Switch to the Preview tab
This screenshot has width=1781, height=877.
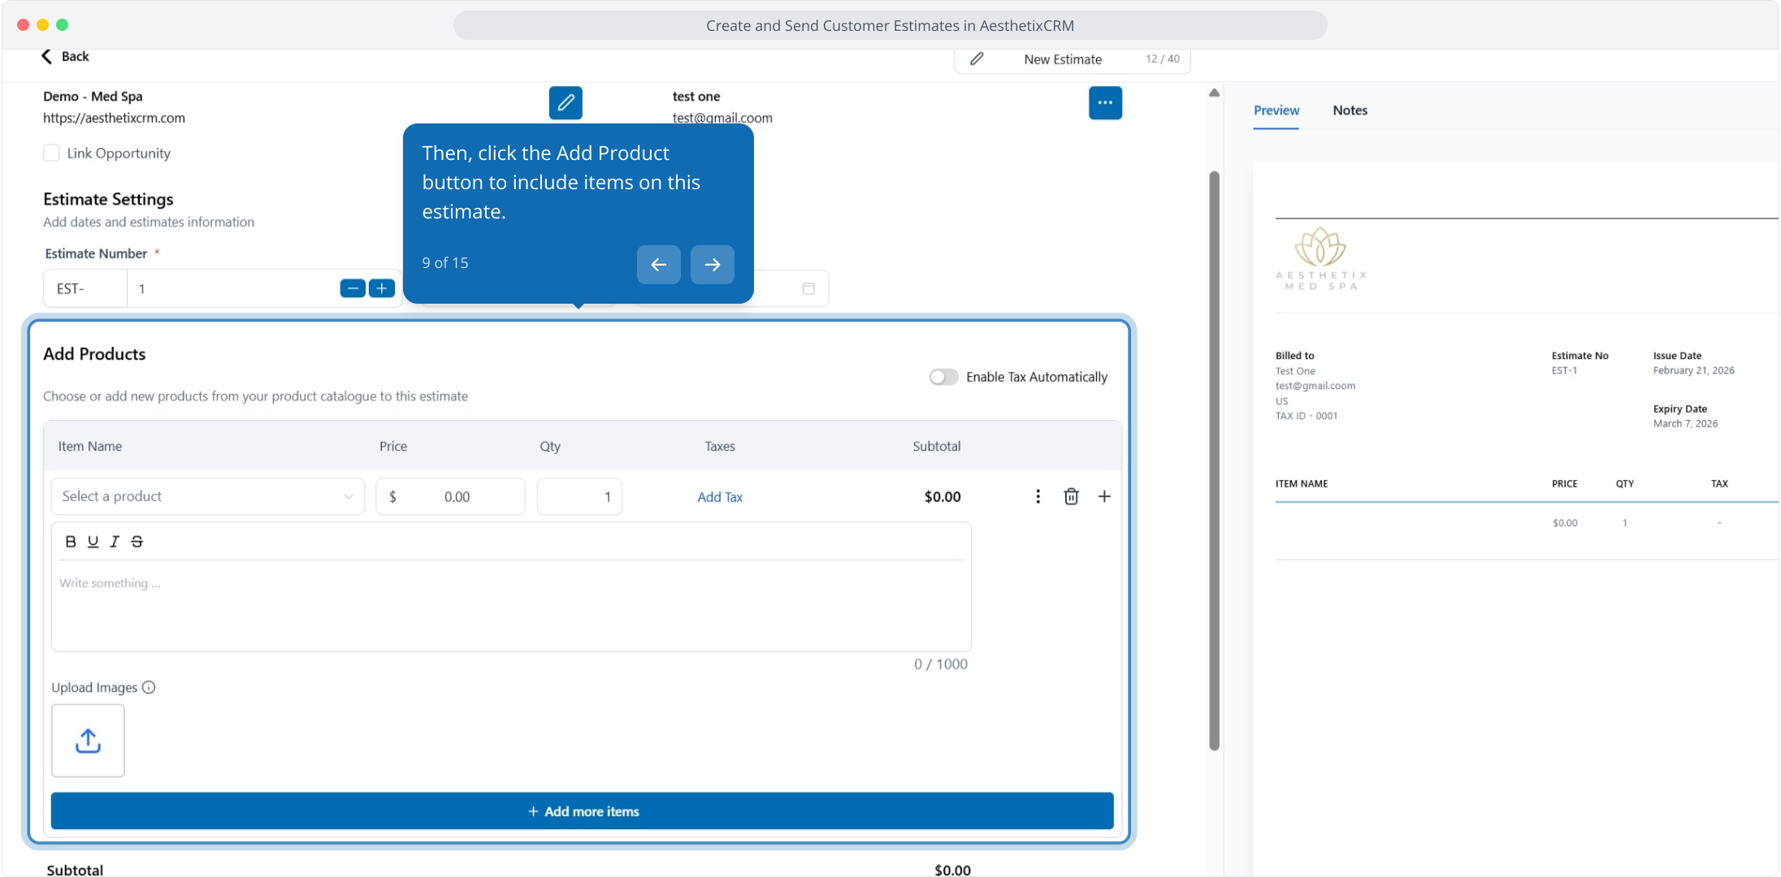pos(1276,110)
